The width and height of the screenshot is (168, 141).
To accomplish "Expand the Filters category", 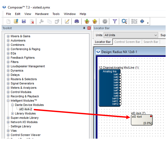I will [8, 62].
